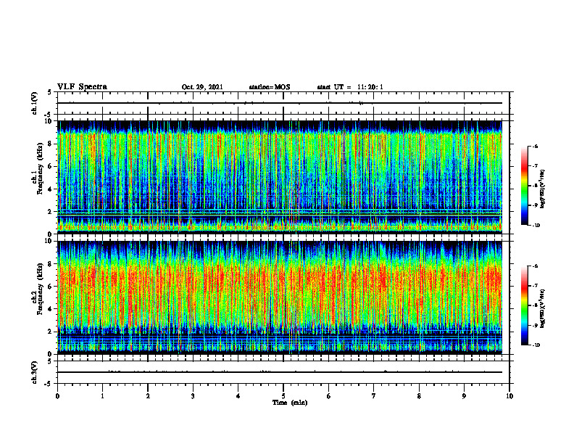Screen dimensions: 574x444
Task: Select the "Time (min)" axis label
Action: point(290,403)
